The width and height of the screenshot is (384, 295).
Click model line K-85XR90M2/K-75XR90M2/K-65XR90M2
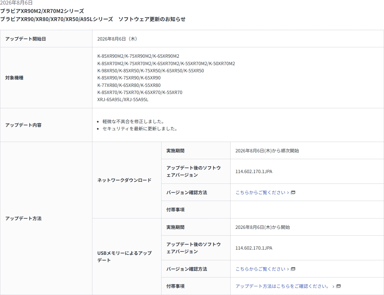pos(138,56)
